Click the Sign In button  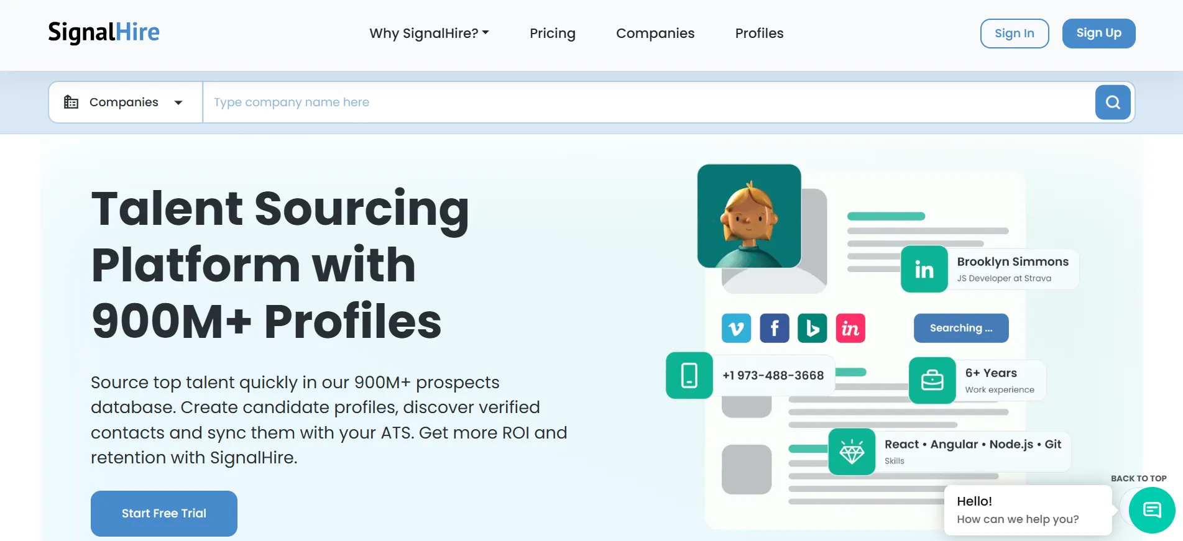[1015, 34]
